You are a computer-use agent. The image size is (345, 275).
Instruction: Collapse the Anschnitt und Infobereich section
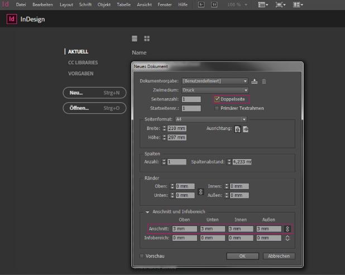coord(147,212)
